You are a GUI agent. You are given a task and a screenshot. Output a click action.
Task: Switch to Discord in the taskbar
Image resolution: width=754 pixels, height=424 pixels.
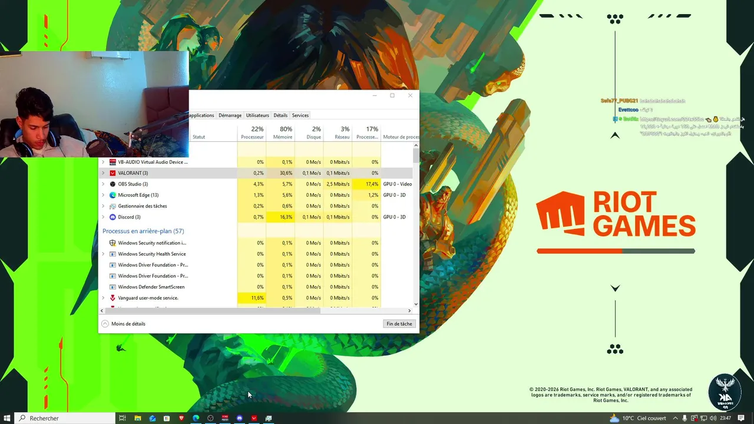click(240, 418)
